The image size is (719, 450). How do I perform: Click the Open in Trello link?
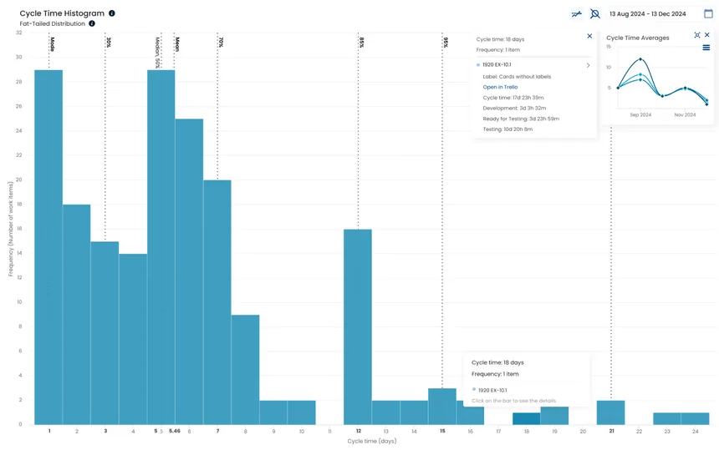pos(500,87)
